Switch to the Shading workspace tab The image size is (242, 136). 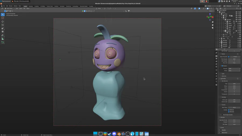coord(56,6)
